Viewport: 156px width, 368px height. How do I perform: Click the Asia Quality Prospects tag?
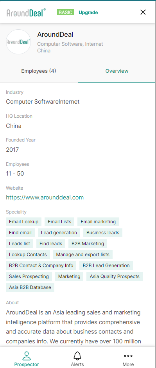click(115, 276)
